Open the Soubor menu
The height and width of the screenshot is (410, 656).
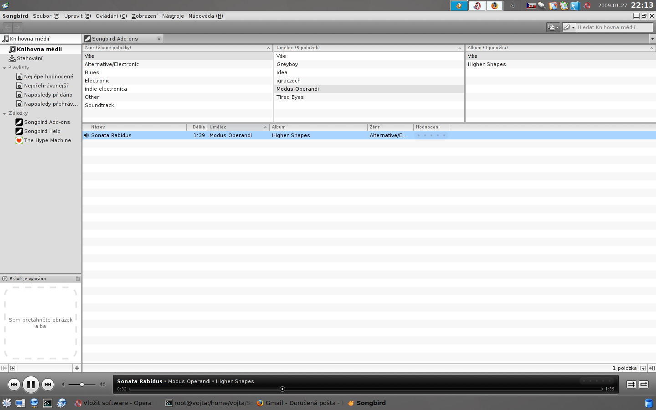coord(46,16)
